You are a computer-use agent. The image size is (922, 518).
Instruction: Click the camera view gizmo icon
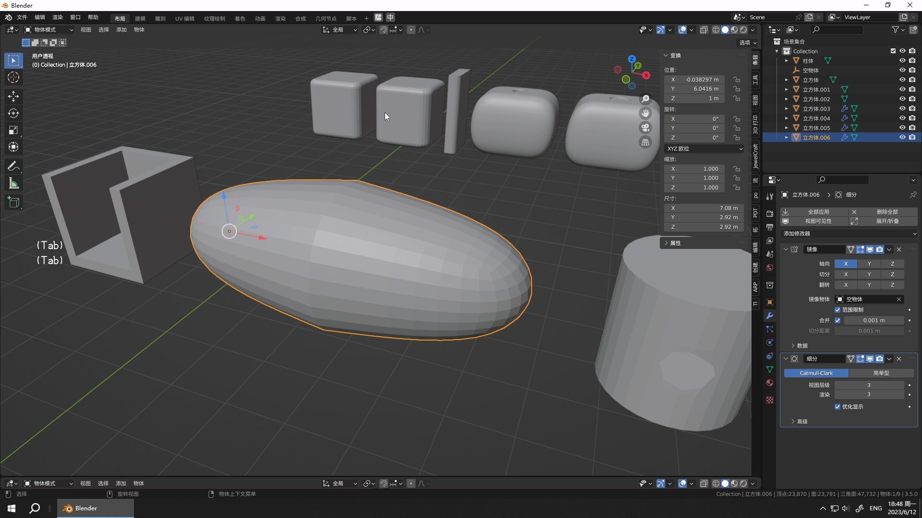tap(645, 128)
